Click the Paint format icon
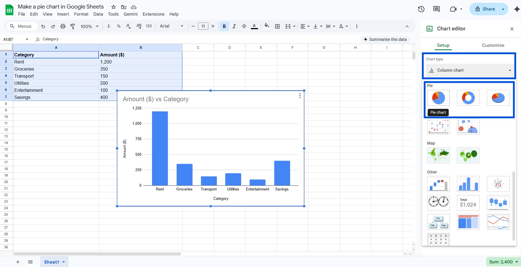The height and width of the screenshot is (267, 521). (x=73, y=26)
